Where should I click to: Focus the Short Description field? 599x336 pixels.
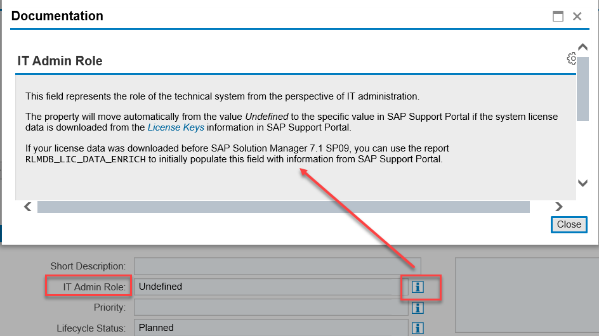coord(277,266)
